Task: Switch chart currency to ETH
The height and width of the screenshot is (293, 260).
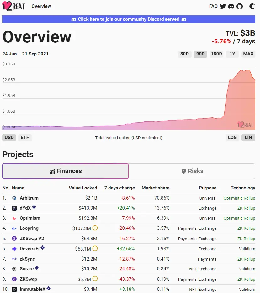Action: [x=25, y=138]
